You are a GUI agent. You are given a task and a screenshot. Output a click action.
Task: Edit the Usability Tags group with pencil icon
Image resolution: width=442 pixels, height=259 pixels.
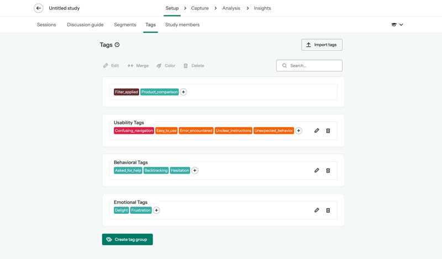pos(317,131)
